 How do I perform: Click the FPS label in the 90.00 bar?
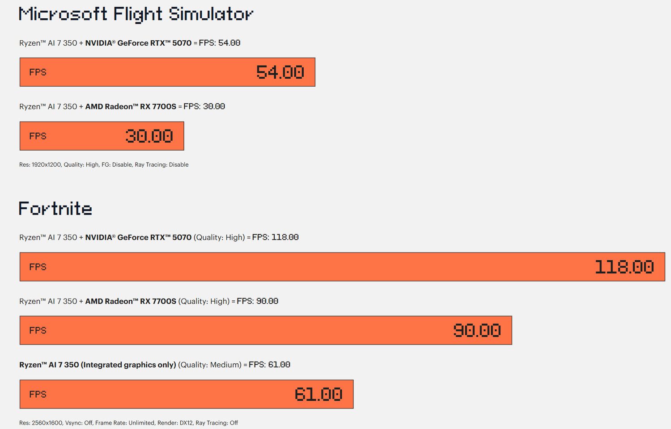tap(38, 331)
